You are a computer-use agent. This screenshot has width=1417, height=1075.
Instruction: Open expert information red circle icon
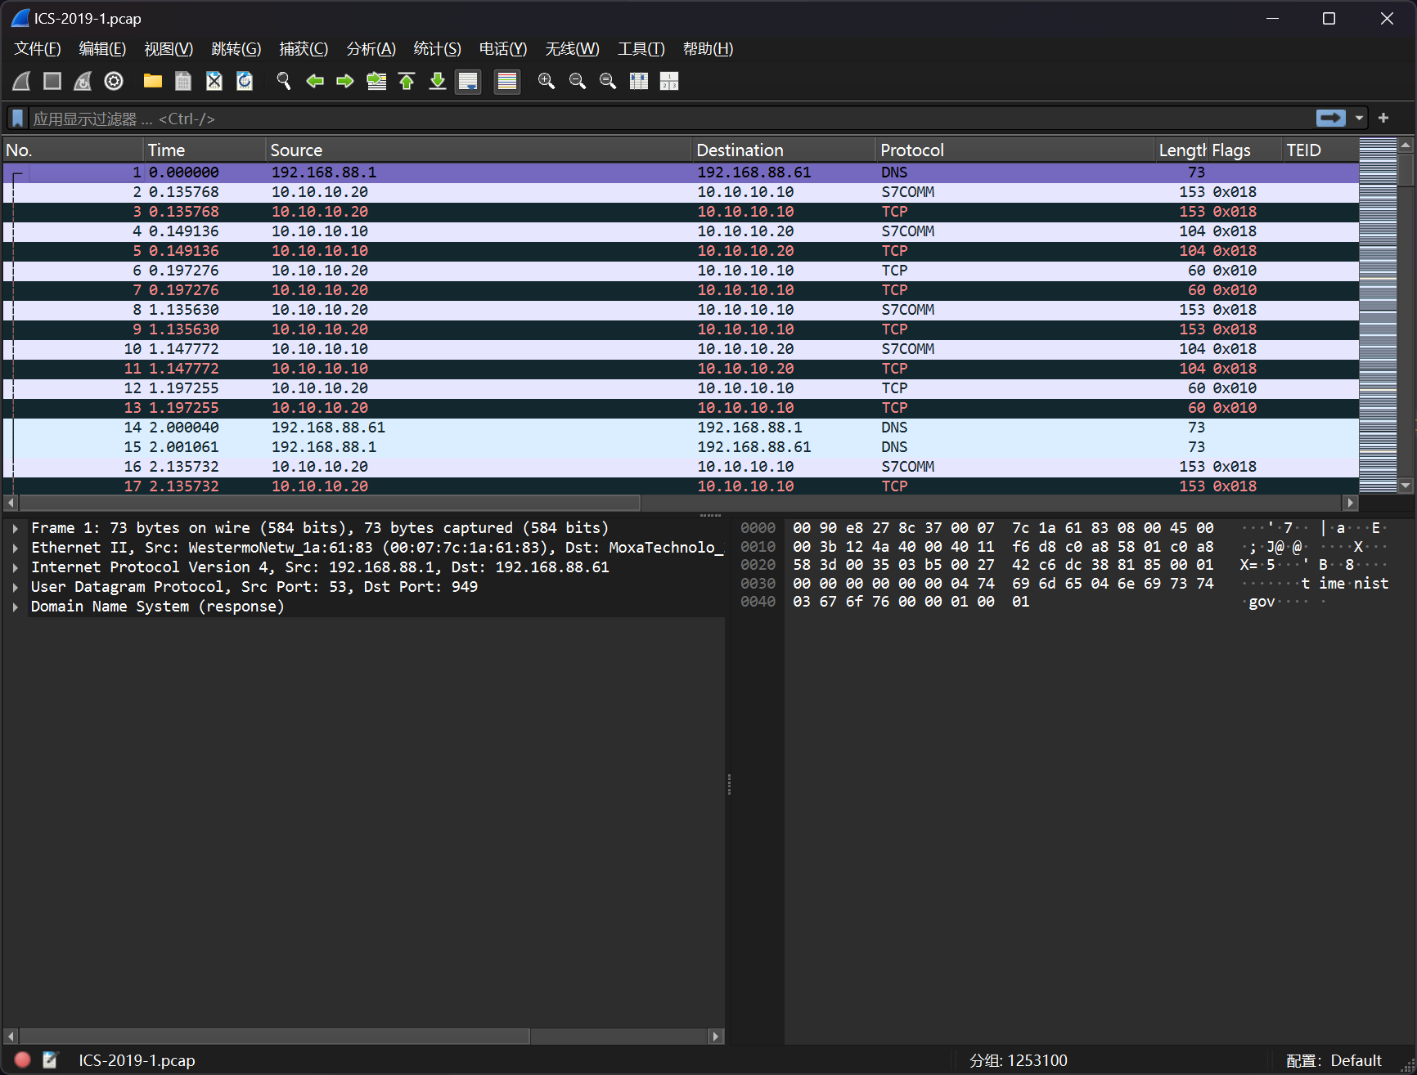click(23, 1060)
